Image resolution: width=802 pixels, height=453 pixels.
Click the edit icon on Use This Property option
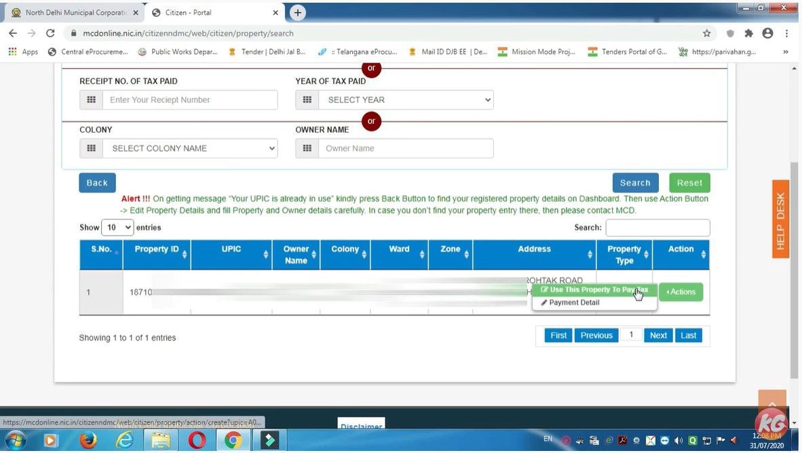click(545, 289)
